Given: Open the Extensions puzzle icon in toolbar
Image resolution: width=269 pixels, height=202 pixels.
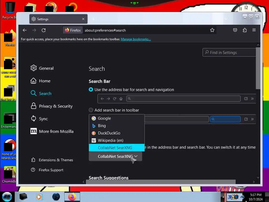Looking at the screenshot, I should [245, 30].
